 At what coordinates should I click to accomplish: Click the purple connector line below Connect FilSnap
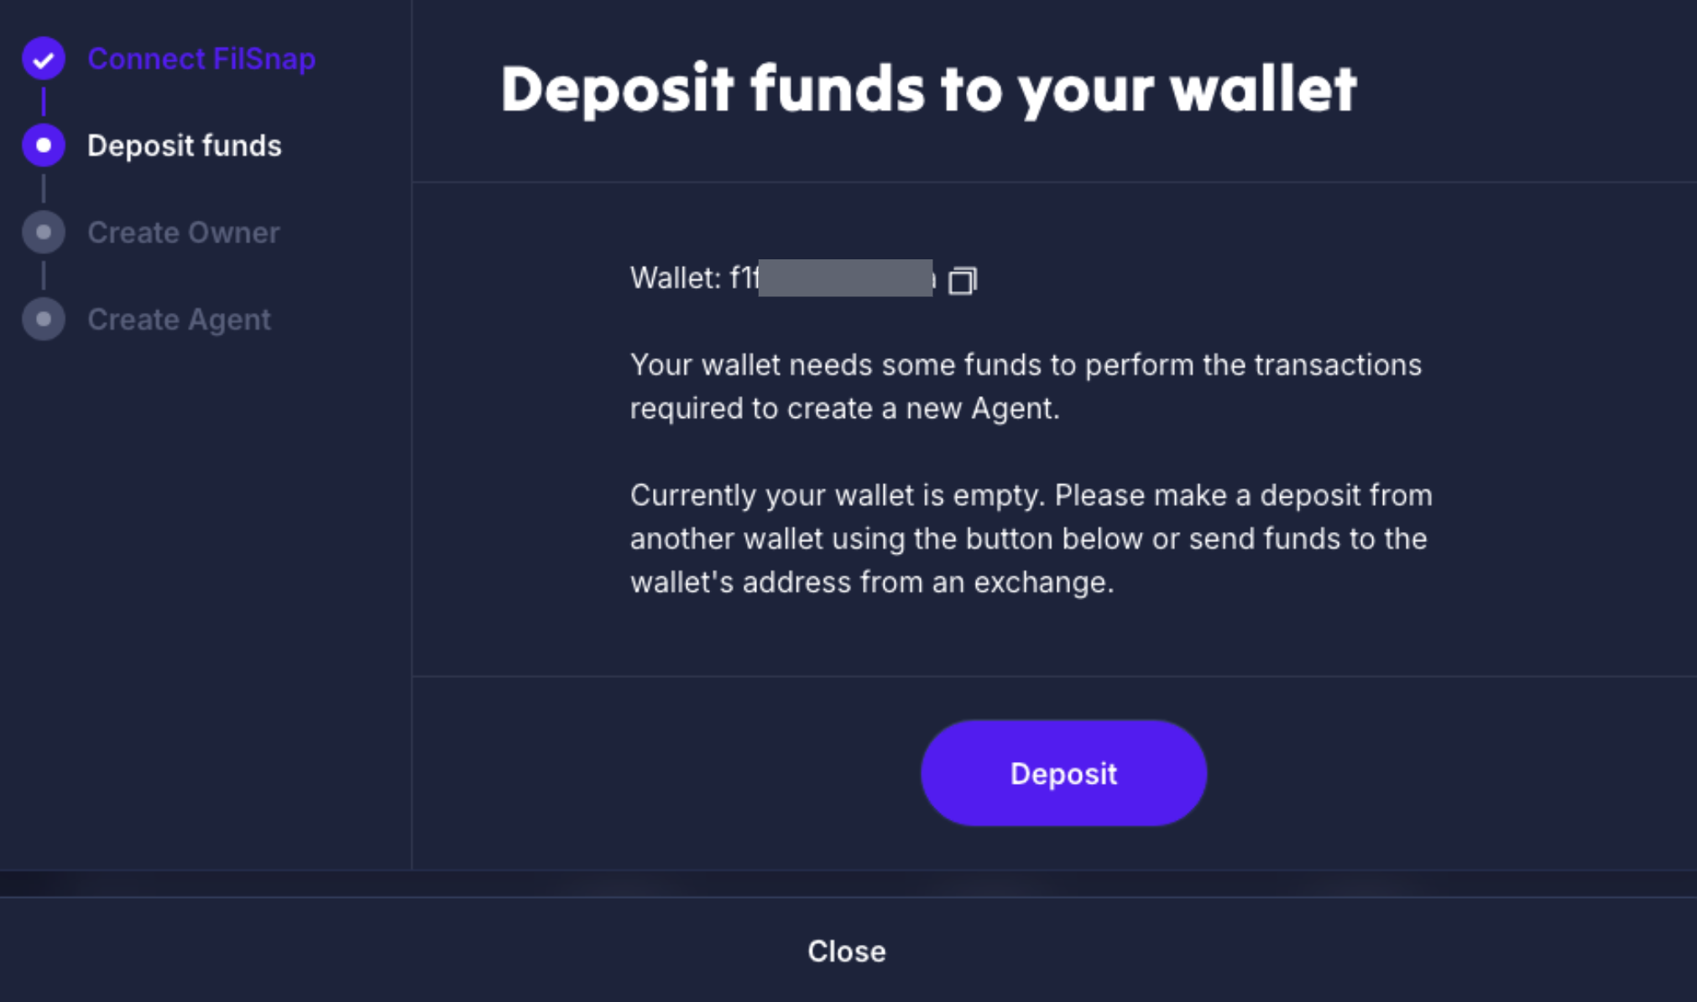(x=44, y=102)
